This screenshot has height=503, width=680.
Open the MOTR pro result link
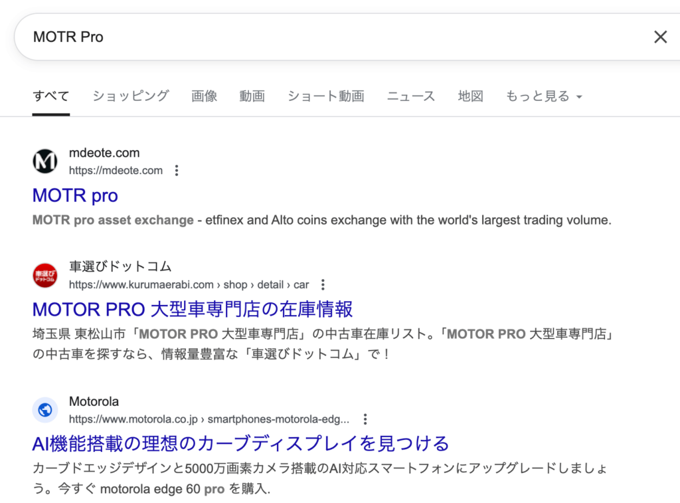pyautogui.click(x=75, y=195)
